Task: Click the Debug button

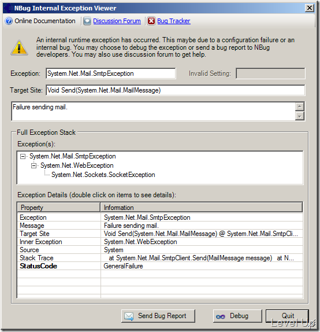Action: 237,316
